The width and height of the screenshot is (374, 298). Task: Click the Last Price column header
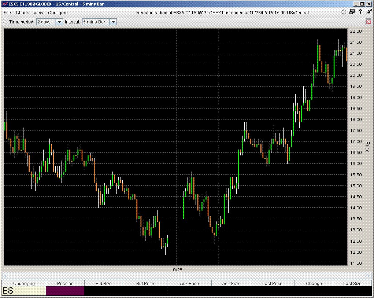click(x=272, y=283)
